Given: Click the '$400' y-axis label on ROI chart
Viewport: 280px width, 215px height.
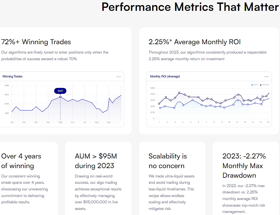Looking at the screenshot, I should 152,94.
